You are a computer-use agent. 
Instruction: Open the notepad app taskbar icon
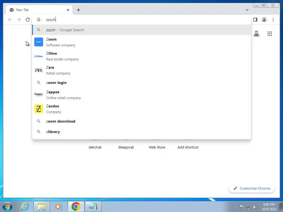pos(93,206)
